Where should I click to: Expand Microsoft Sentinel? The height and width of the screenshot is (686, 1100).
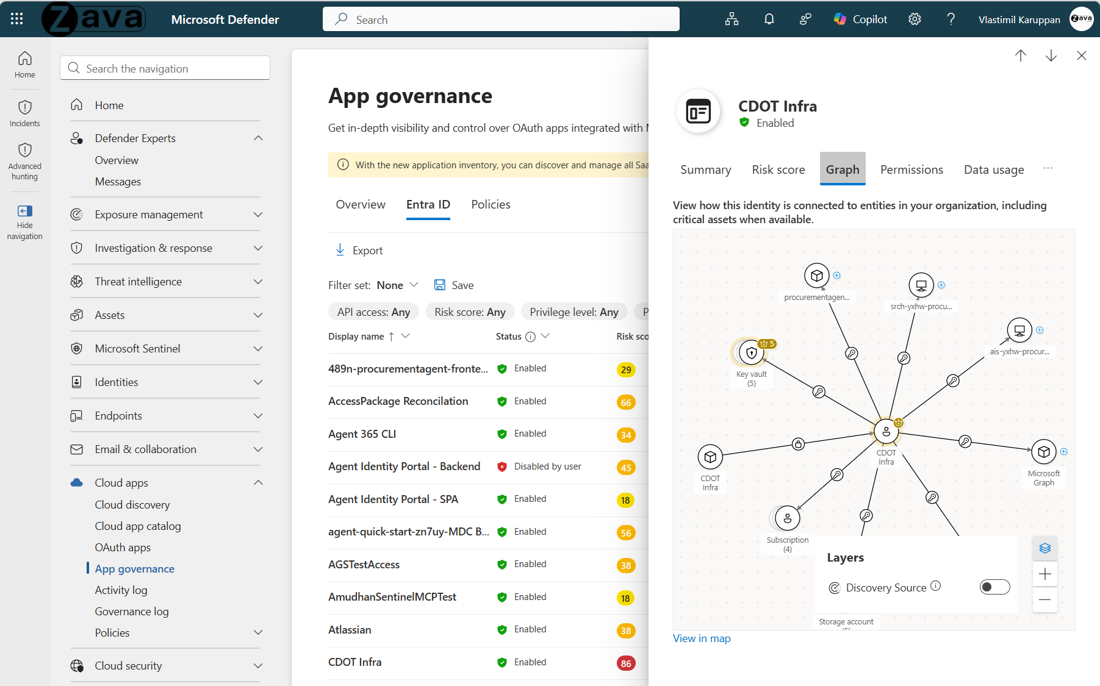click(x=258, y=349)
